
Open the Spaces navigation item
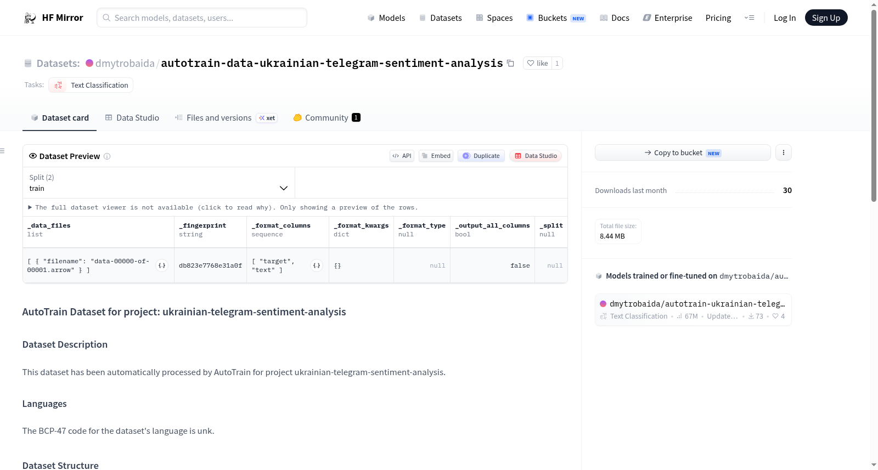pos(494,18)
